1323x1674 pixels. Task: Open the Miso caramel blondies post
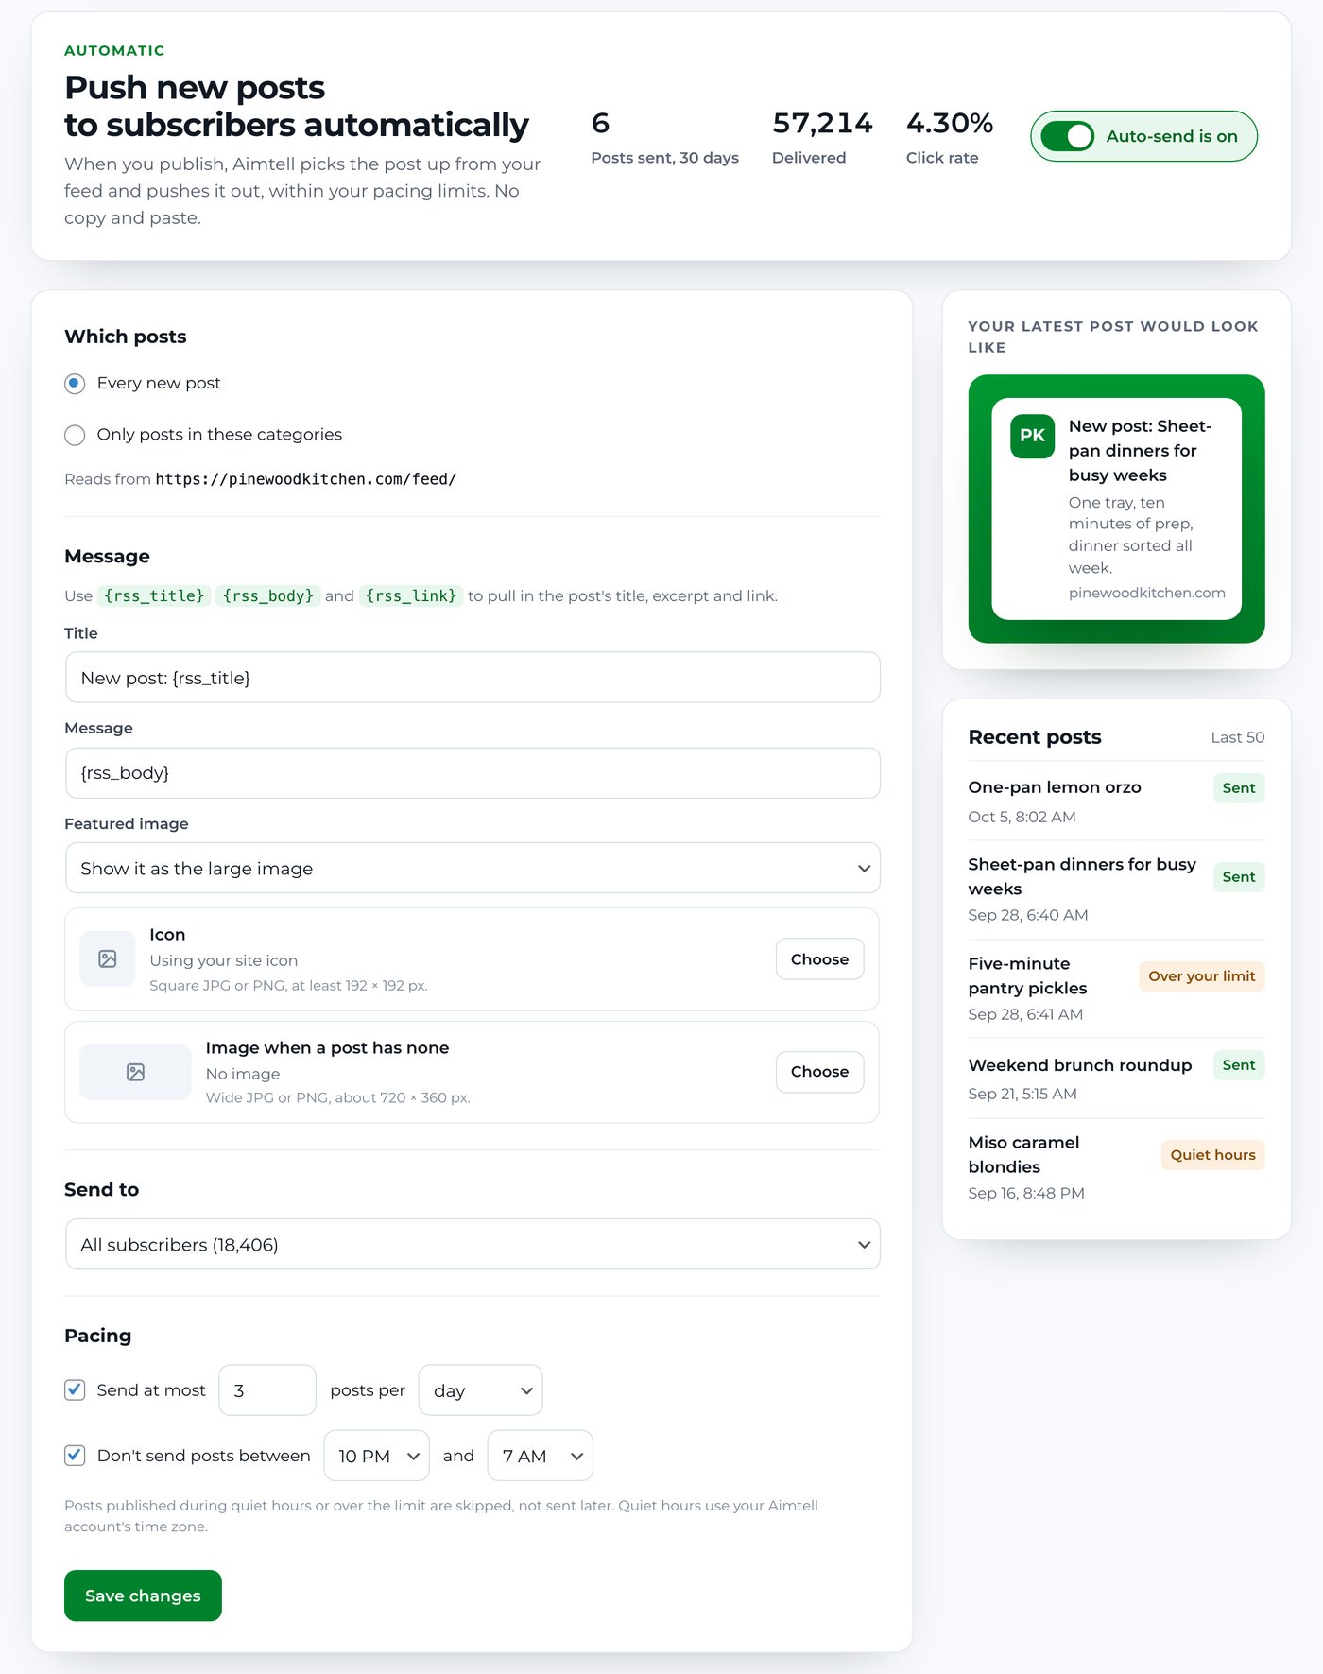(1023, 1154)
